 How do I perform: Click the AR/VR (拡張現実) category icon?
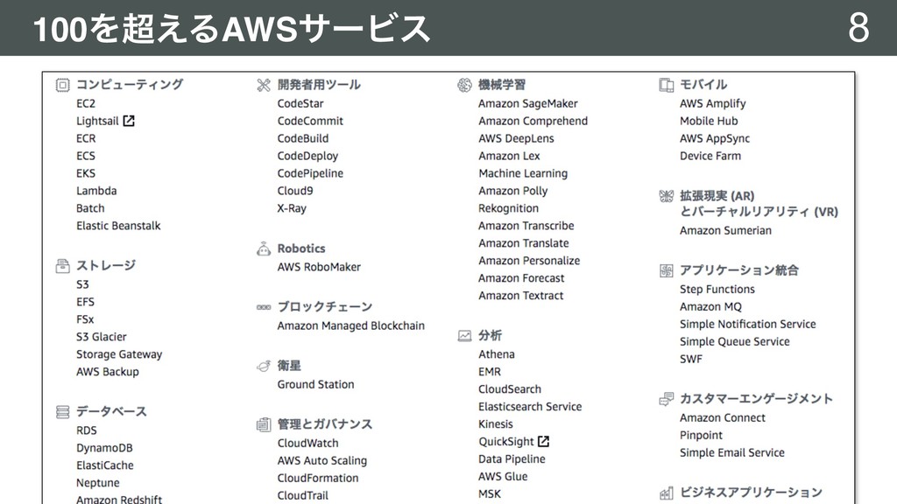[x=666, y=196]
